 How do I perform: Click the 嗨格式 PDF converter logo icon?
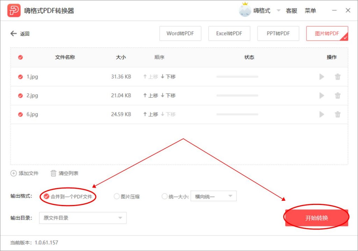14,10
